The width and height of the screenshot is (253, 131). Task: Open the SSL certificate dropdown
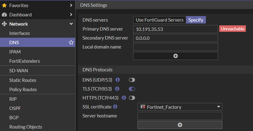pyautogui.click(x=180, y=107)
